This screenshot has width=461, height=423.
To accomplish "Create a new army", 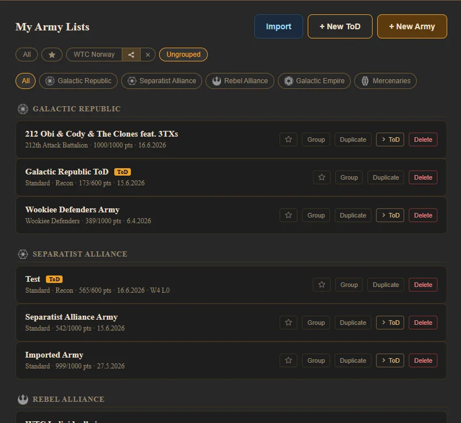I will click(412, 26).
